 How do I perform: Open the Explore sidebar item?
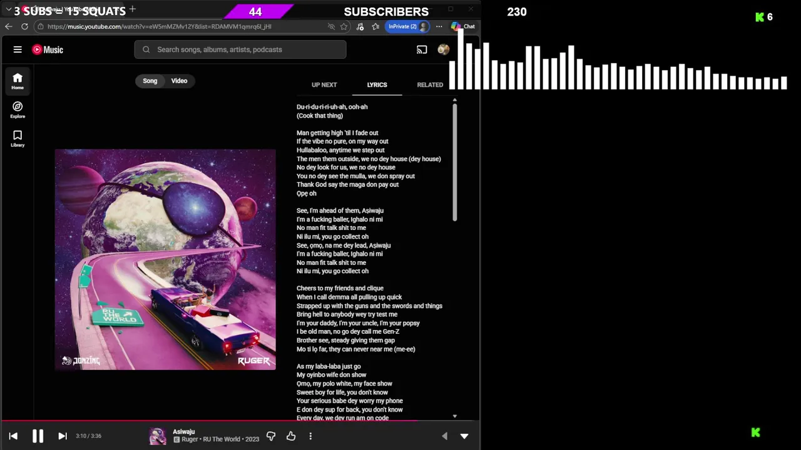[x=18, y=110]
